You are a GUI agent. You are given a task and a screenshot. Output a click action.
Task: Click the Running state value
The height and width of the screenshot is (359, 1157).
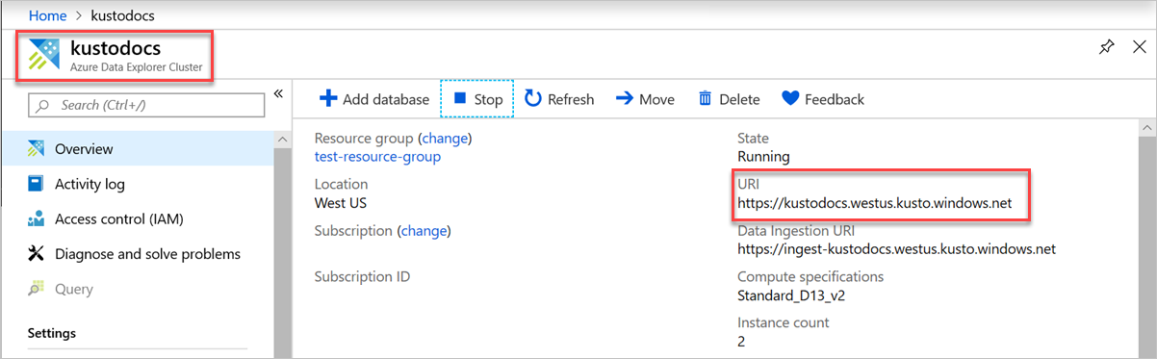pos(763,157)
